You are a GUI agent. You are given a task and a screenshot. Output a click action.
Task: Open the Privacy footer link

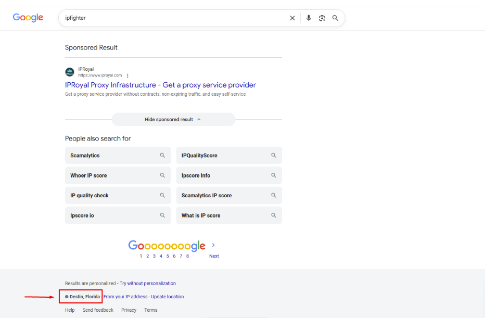(x=129, y=310)
